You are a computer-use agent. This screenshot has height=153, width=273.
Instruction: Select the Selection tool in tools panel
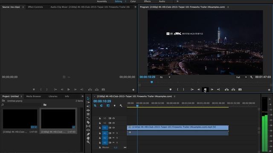pos(88,98)
